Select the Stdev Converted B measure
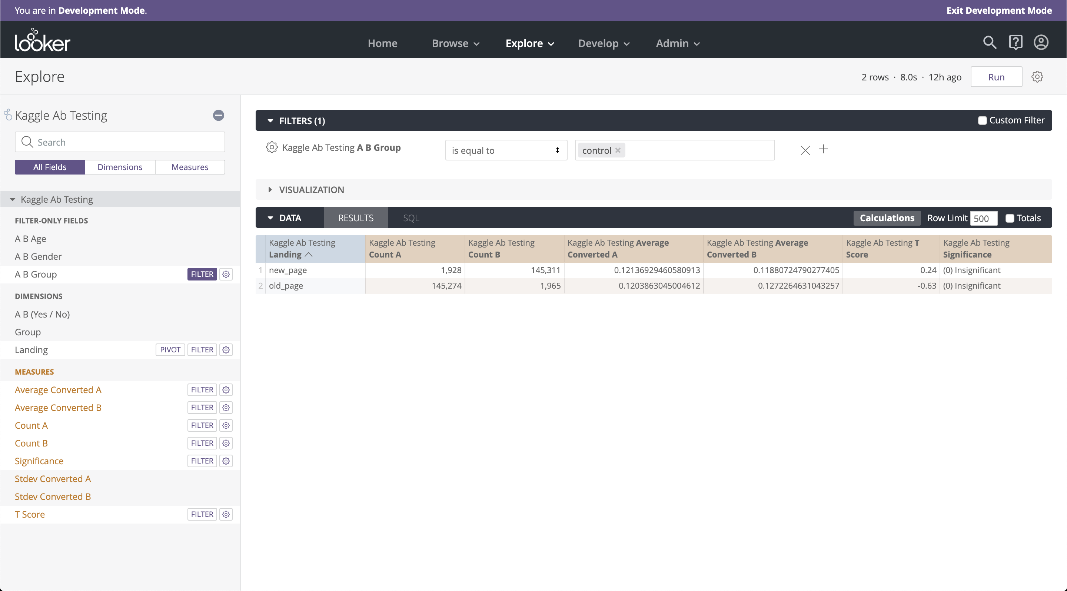The height and width of the screenshot is (591, 1067). 53,497
